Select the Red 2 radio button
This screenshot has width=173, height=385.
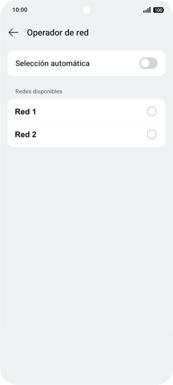coord(151,135)
